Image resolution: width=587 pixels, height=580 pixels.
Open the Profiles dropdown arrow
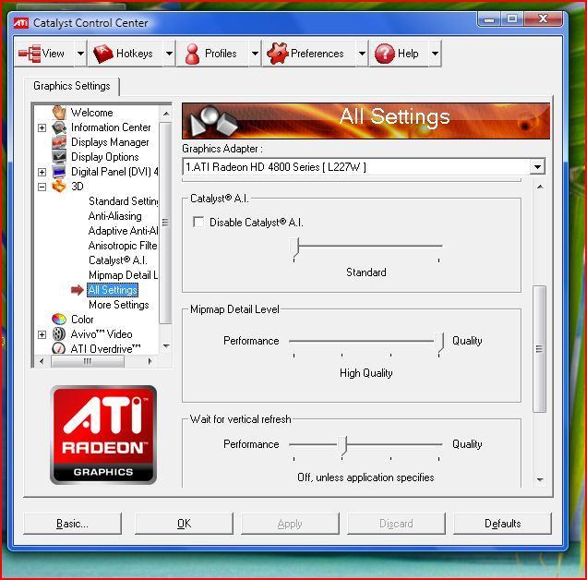click(255, 54)
